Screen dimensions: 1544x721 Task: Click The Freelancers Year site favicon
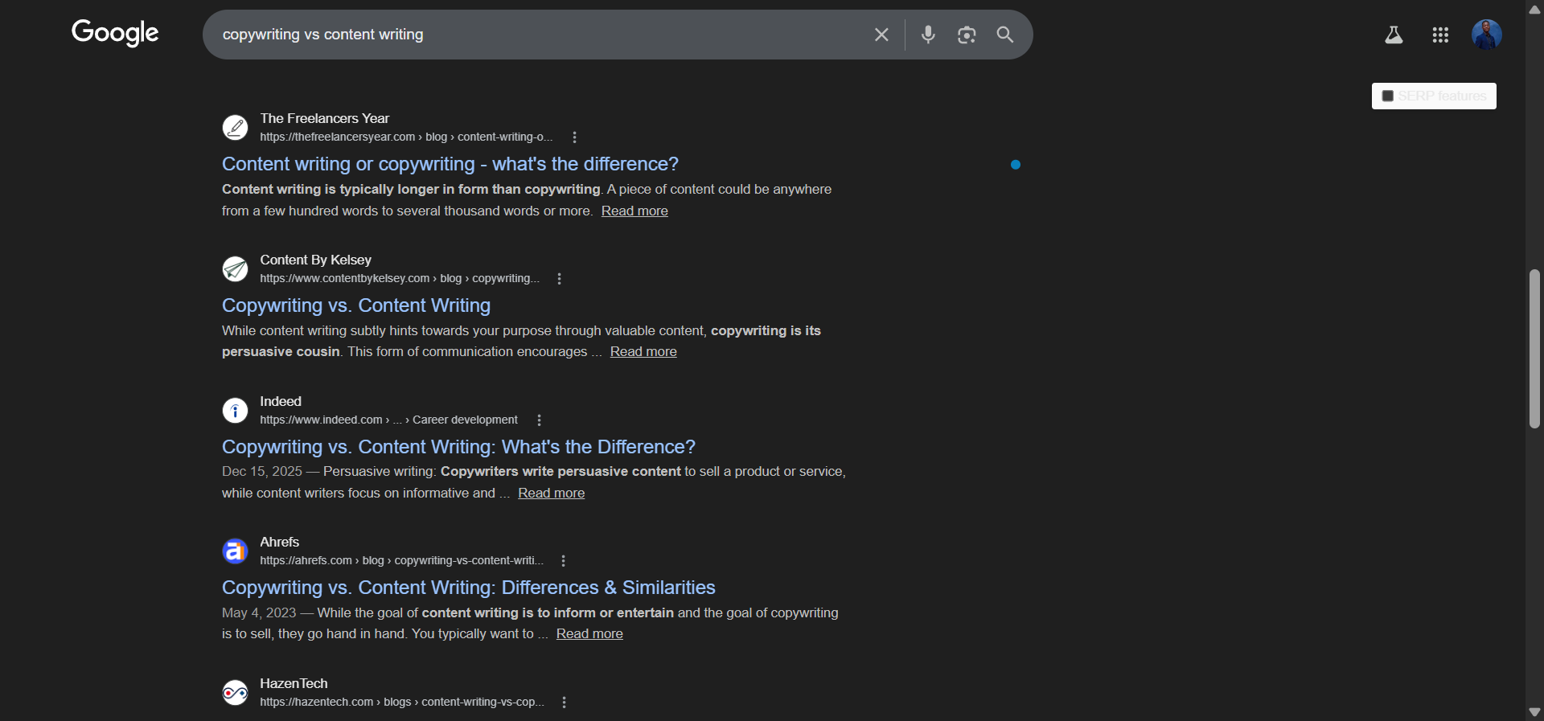235,127
